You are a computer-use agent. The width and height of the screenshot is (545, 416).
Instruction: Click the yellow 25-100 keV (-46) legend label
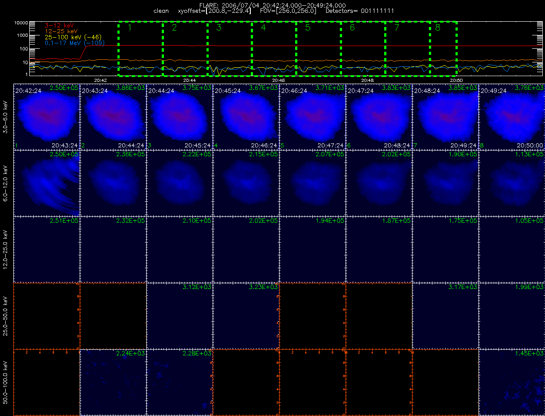[74, 37]
